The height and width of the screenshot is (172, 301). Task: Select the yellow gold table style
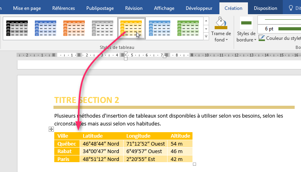131,28
